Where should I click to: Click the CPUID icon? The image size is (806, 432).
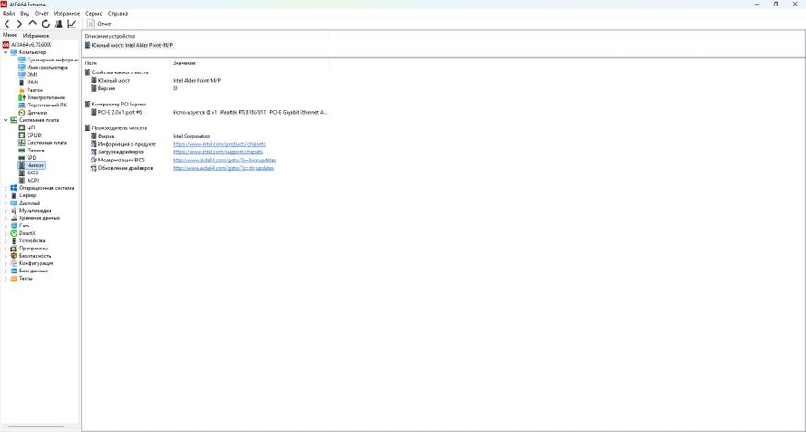pos(21,135)
